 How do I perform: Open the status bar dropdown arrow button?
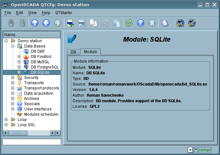[191, 150]
